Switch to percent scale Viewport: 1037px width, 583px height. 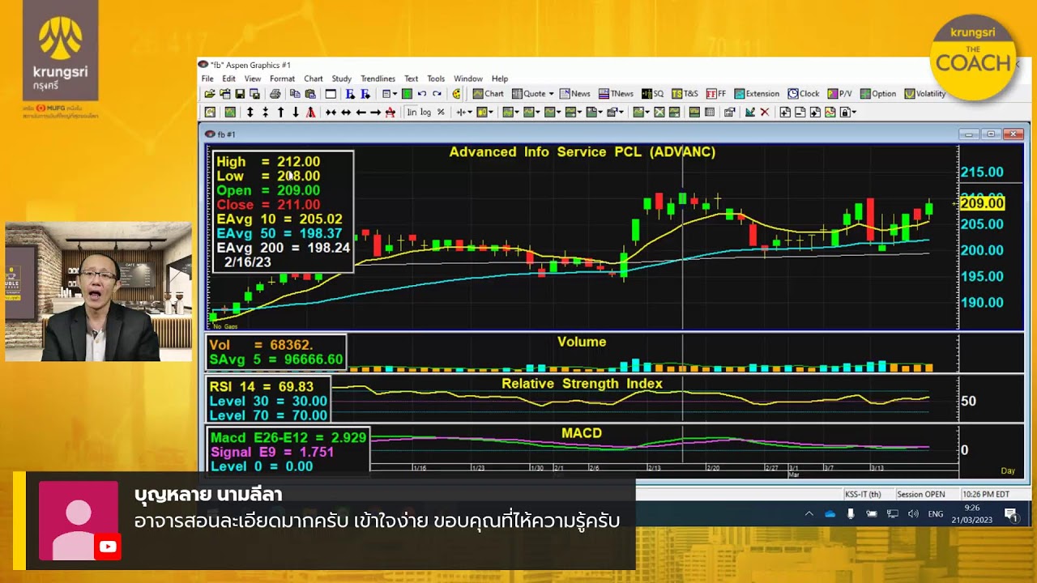click(x=441, y=113)
